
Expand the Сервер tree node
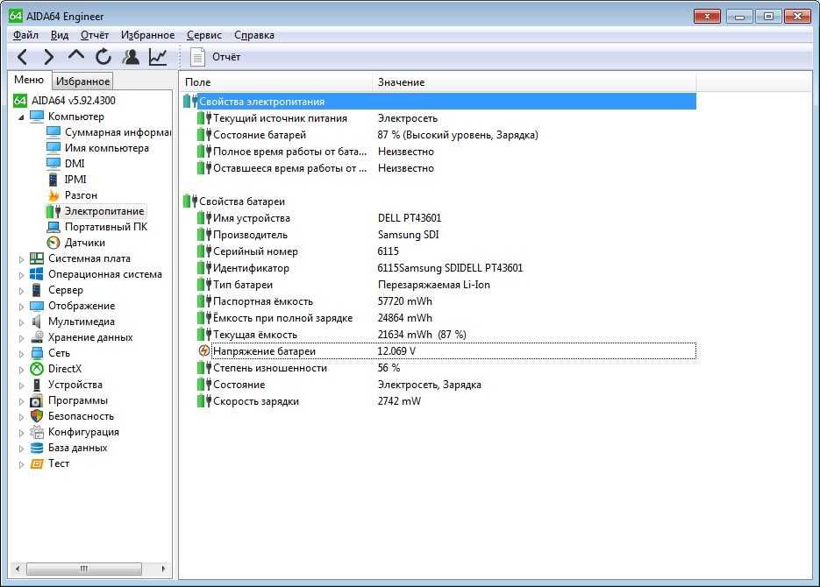21,290
